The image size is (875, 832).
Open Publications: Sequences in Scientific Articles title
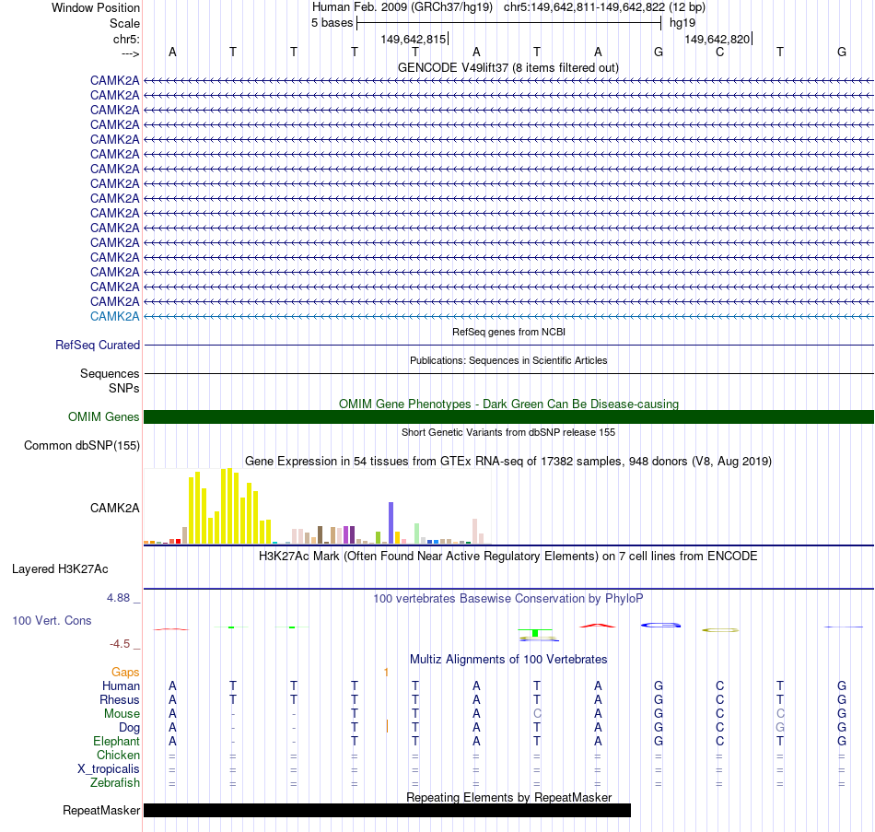(508, 360)
